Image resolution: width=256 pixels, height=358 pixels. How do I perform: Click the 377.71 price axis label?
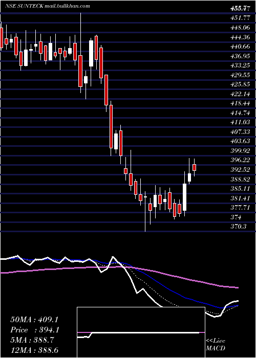240,208
